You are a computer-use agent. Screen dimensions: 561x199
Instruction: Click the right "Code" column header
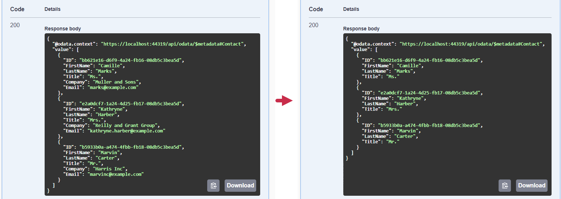point(316,9)
